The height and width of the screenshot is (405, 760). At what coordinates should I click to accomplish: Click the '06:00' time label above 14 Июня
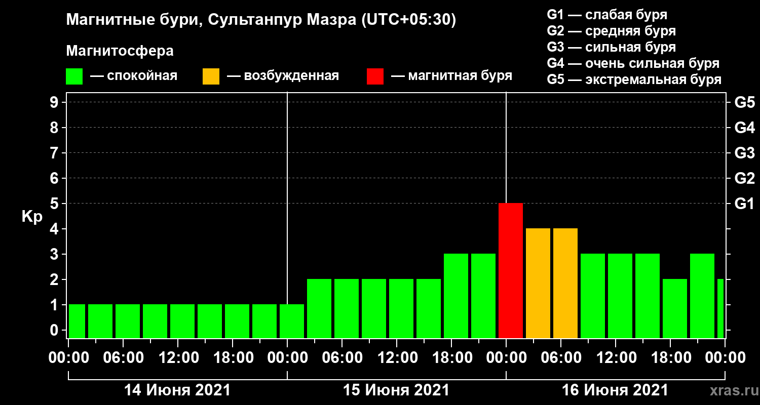[x=123, y=358]
